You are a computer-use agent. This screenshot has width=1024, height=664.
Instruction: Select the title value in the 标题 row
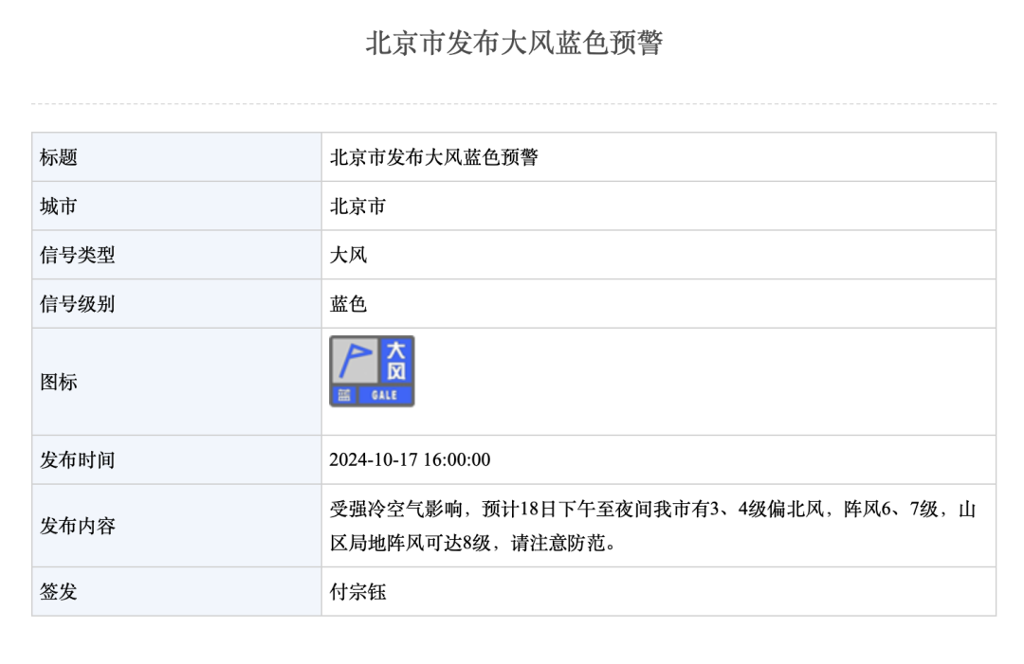point(433,157)
